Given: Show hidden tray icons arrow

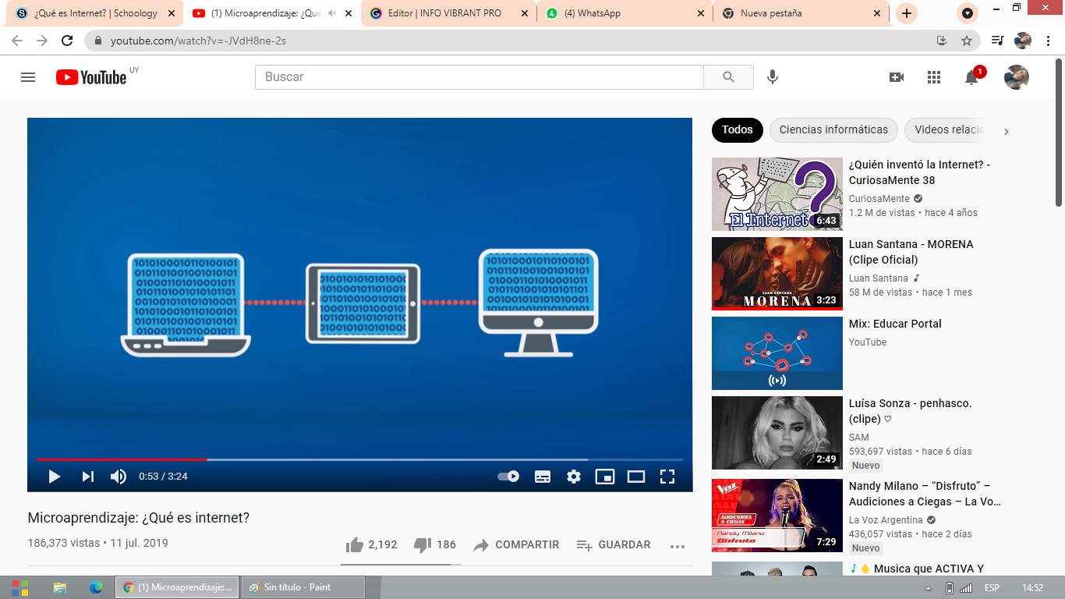Looking at the screenshot, I should pyautogui.click(x=928, y=588).
